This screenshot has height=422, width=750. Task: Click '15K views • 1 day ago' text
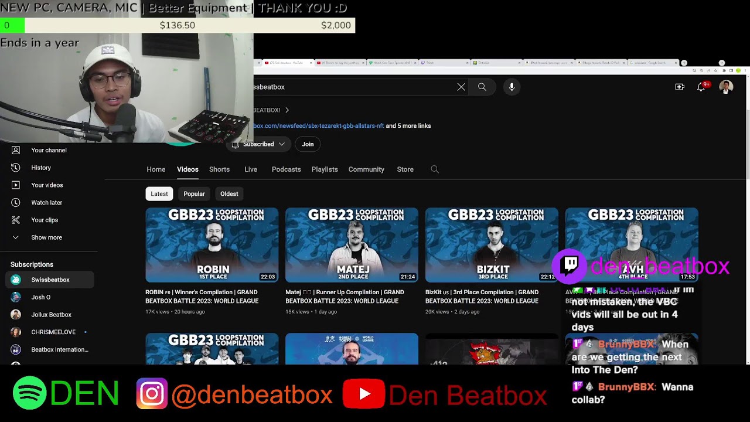coord(311,312)
